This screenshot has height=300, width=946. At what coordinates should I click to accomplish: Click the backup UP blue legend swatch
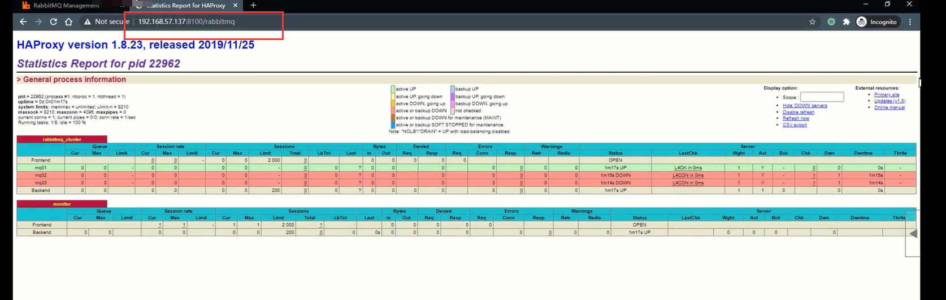[x=453, y=89]
